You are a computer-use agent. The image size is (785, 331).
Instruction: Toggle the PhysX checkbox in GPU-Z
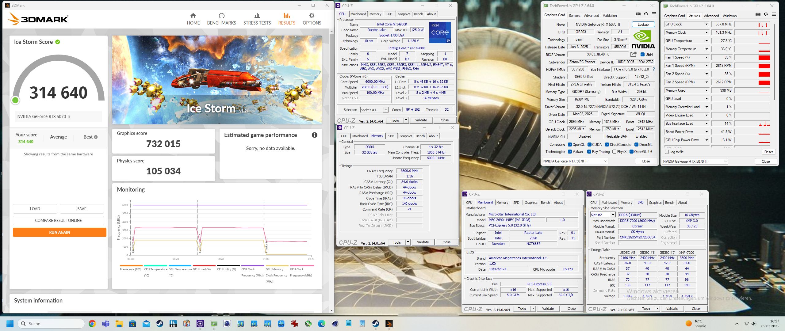[614, 152]
